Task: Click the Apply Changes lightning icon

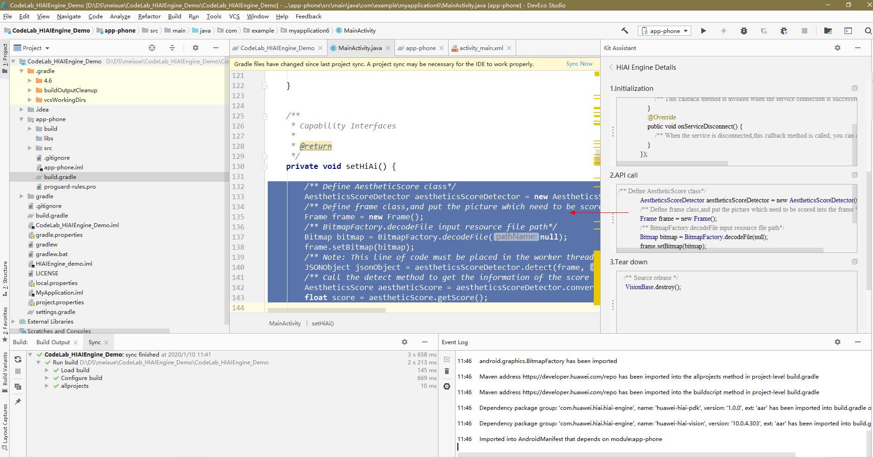Action: [x=723, y=31]
